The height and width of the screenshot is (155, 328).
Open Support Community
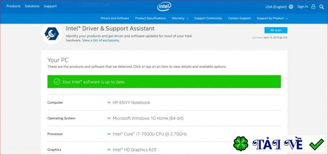tap(208, 18)
